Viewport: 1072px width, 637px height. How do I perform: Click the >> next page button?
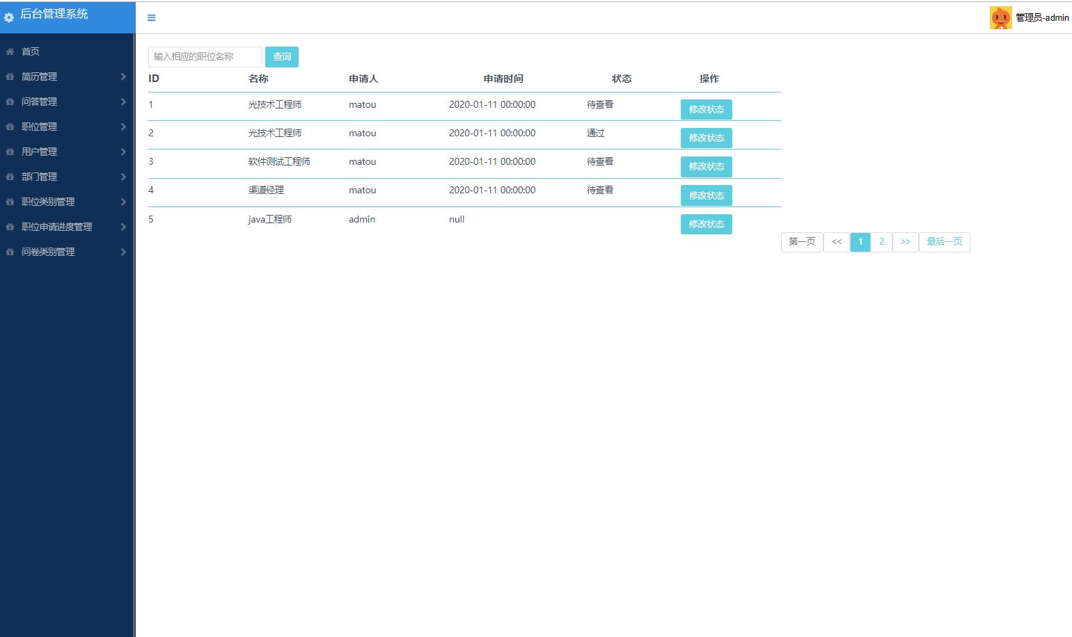(905, 242)
